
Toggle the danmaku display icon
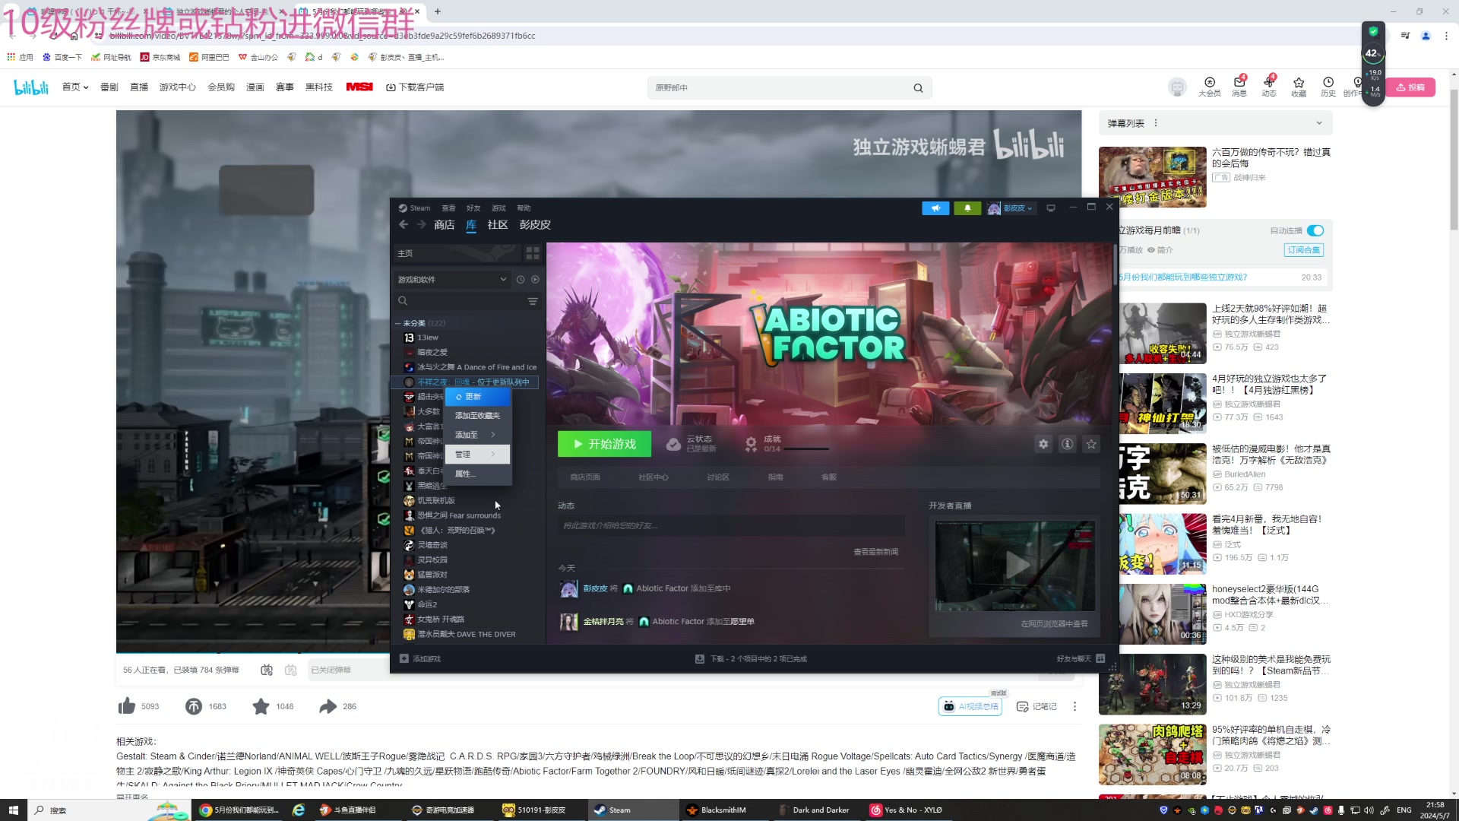coord(267,670)
